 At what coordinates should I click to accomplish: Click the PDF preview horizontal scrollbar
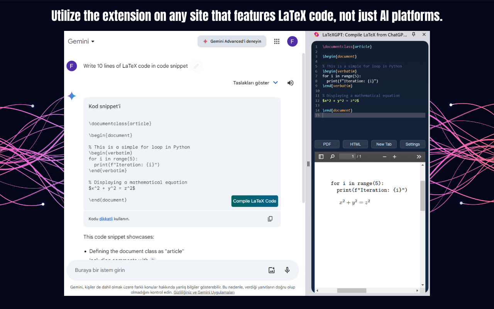pyautogui.click(x=352, y=290)
